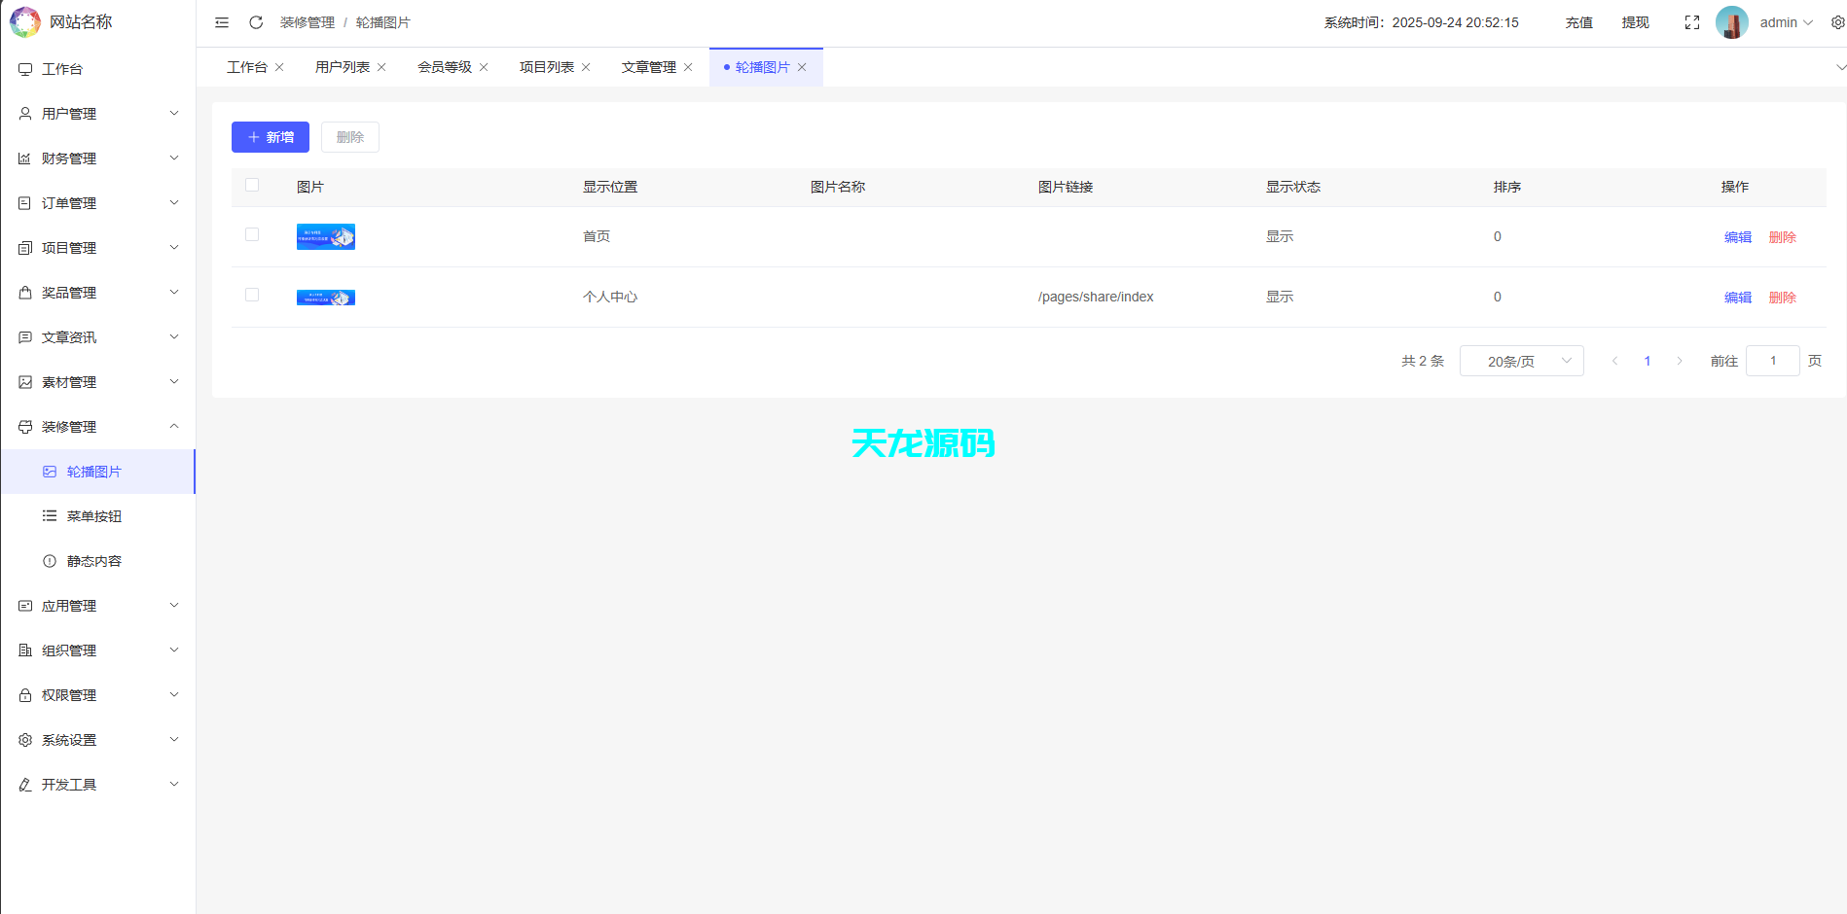Click the 新增 button
Screen dimensions: 1847x914
point(270,137)
